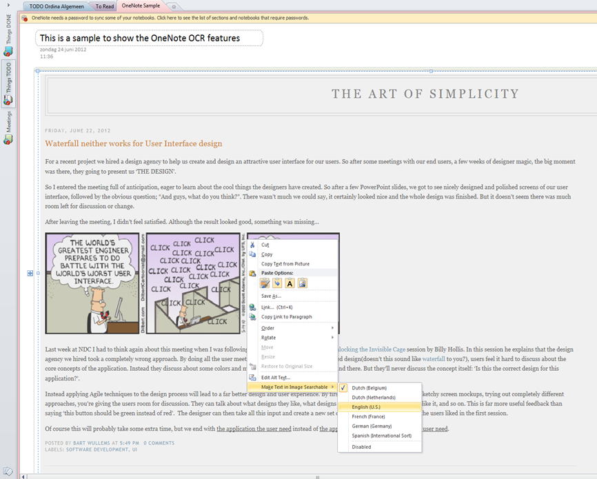
Task: Select Disabled to turn off image text search
Action: pyautogui.click(x=380, y=447)
